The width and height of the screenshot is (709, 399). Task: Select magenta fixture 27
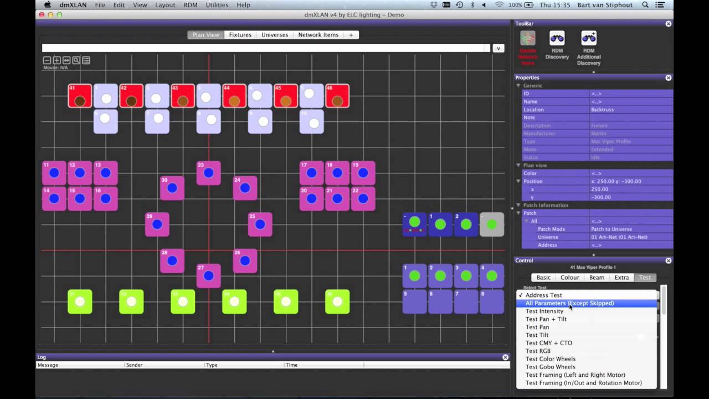(209, 275)
